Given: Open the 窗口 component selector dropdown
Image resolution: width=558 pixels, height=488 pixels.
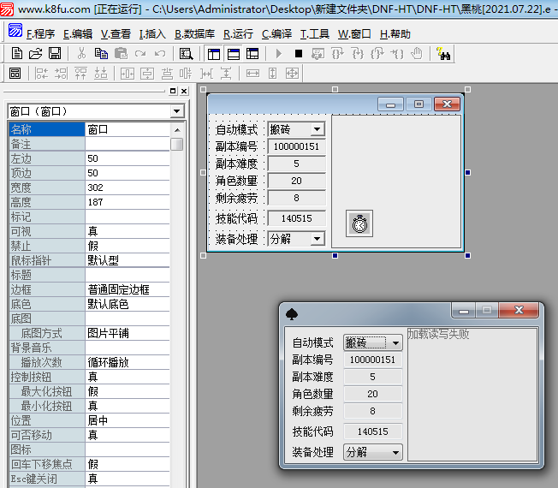Looking at the screenshot, I should 176,111.
